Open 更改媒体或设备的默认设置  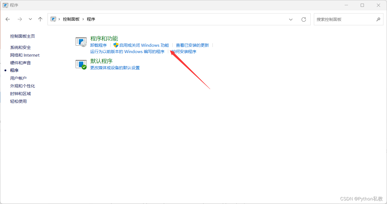[115, 68]
